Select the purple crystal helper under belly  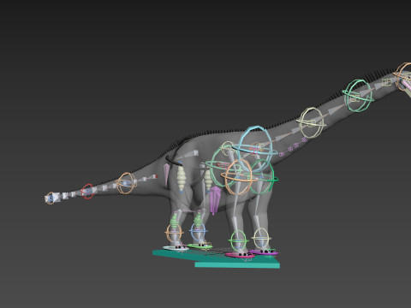(215, 200)
